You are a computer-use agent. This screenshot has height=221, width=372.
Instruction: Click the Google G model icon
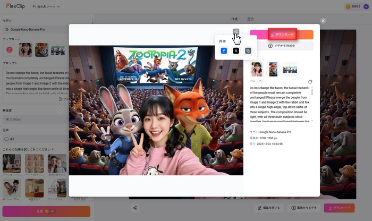coord(6,29)
